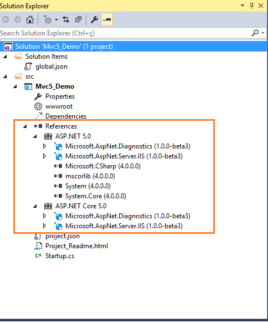Screen dimensions: 268x323
Task: Click the Pending Changes Filter clock icon
Action: pos(48,20)
